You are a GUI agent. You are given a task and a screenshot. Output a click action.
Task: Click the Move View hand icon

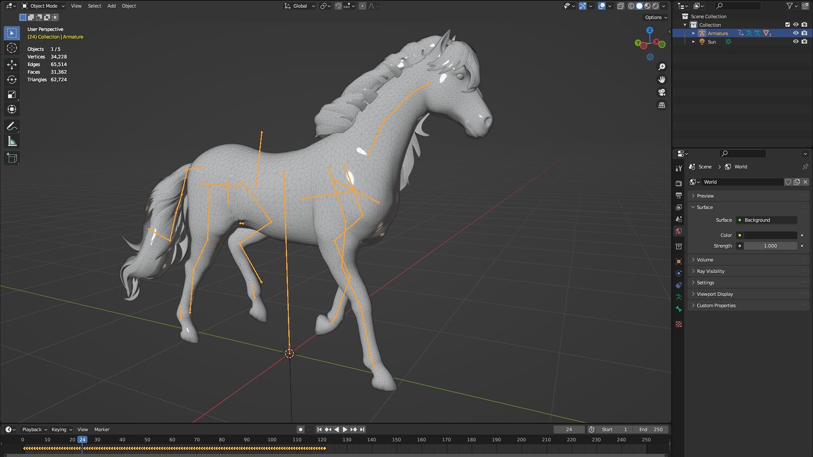coord(662,80)
